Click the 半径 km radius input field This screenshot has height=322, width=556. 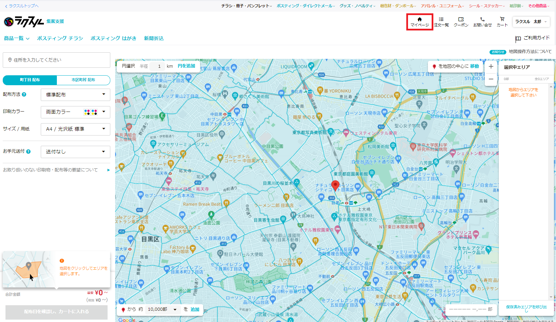point(157,66)
